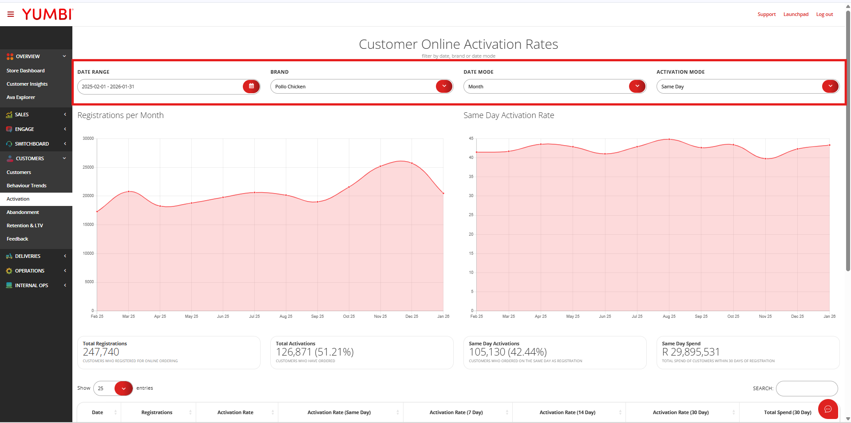This screenshot has height=423, width=851.
Task: Go to Retention & LTV page
Action: pyautogui.click(x=25, y=225)
